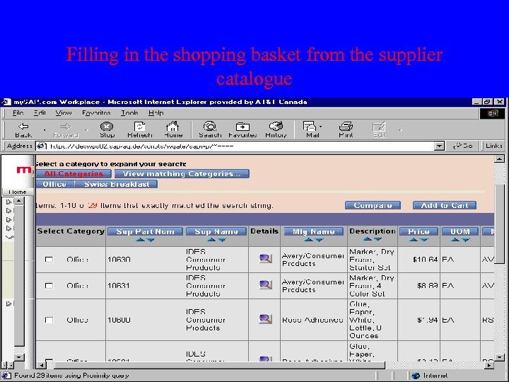Open the Favorites menu
Image resolution: width=509 pixels, height=382 pixels.
96,112
